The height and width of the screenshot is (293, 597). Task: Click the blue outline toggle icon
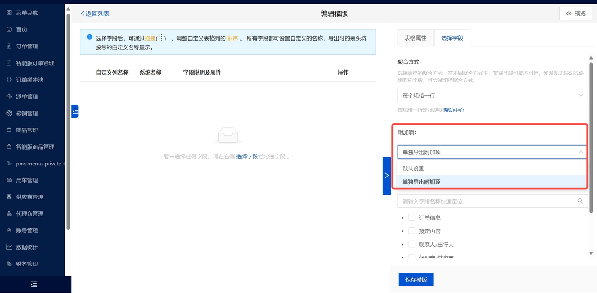(75, 111)
